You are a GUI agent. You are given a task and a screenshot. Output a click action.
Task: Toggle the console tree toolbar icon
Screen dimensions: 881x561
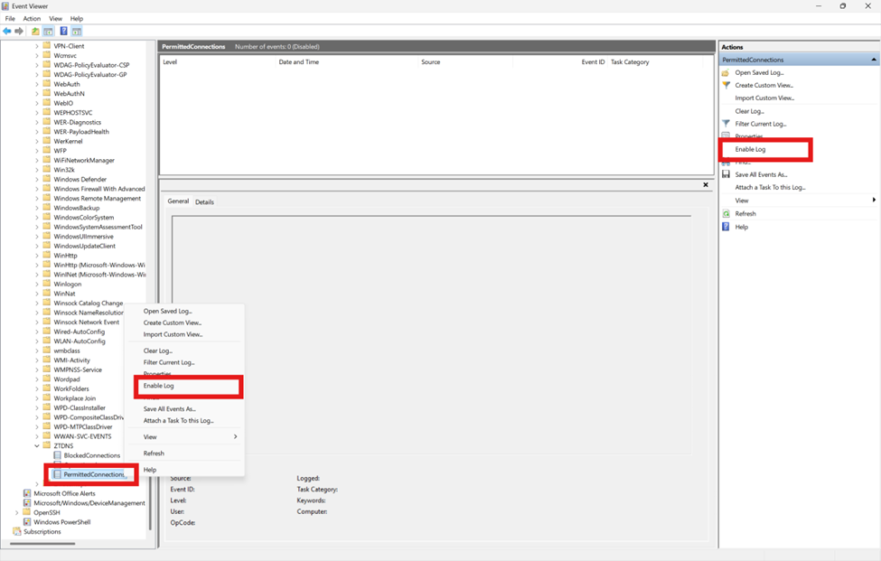48,30
